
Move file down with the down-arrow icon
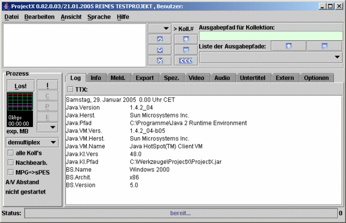coord(159,49)
